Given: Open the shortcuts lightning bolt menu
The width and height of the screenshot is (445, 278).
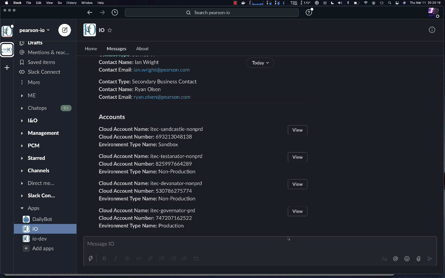Looking at the screenshot, I should click(90, 258).
